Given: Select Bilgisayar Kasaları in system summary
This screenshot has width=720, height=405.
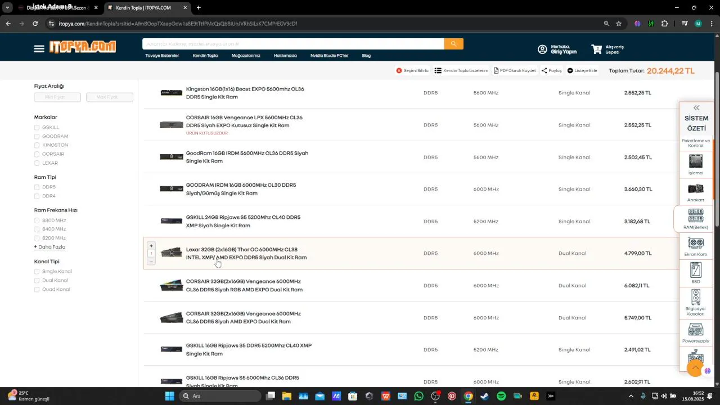Looking at the screenshot, I should pos(696,303).
